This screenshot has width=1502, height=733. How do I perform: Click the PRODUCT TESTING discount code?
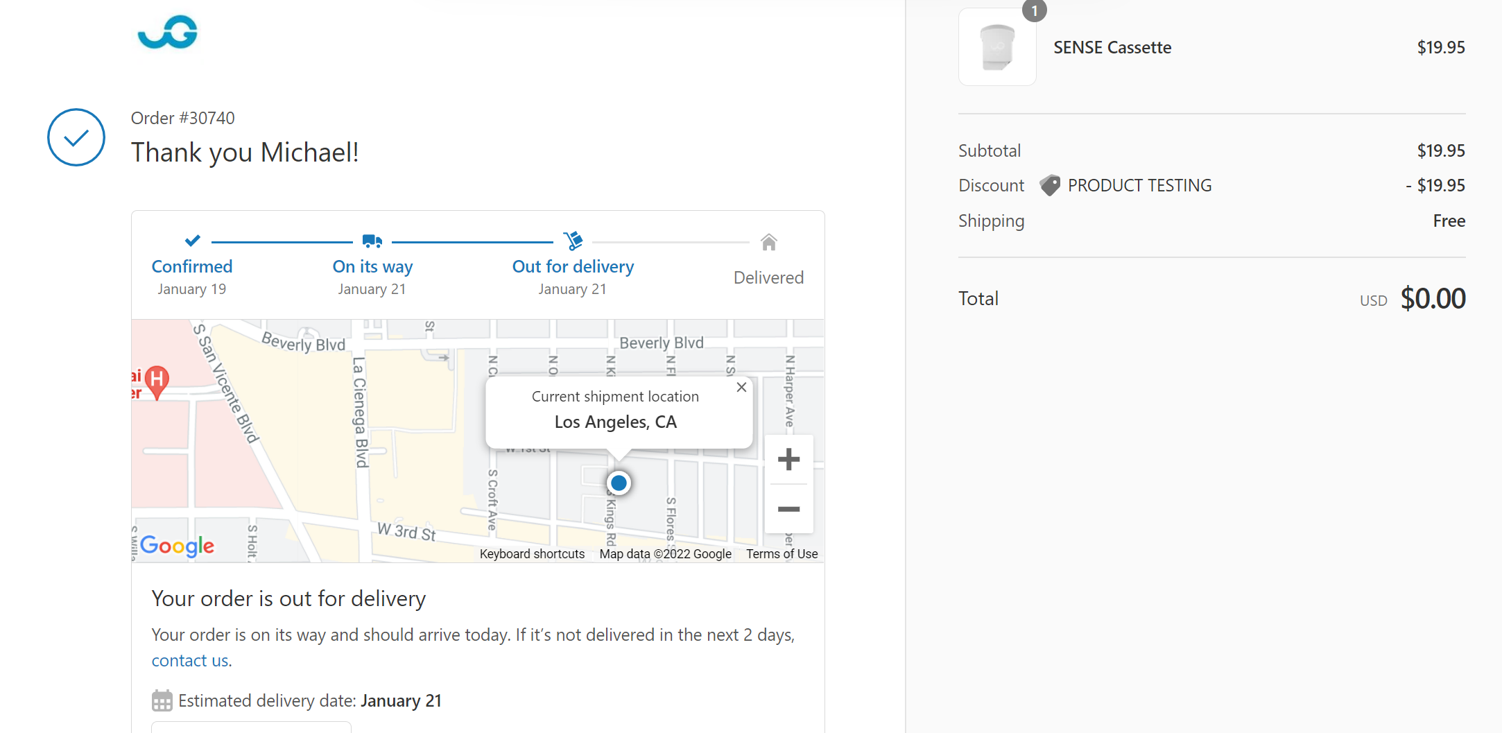1139,185
